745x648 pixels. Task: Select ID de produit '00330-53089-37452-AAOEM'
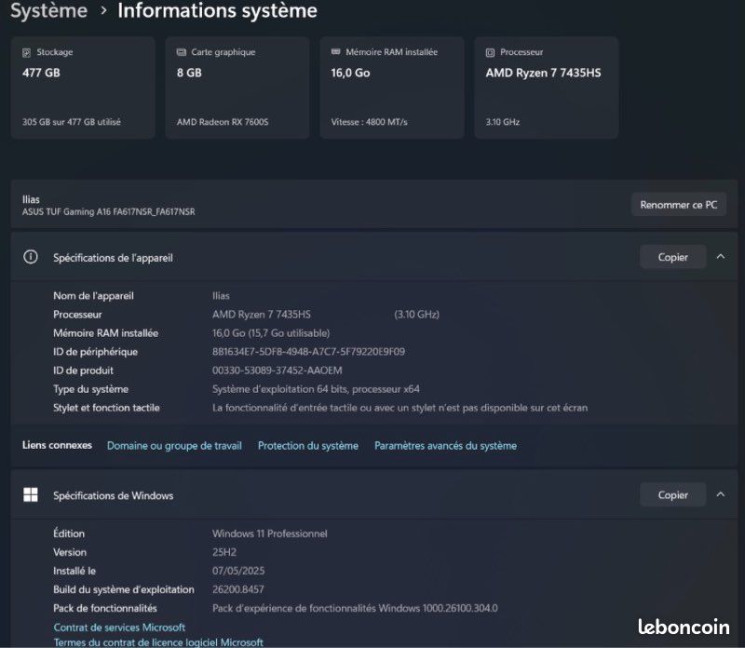[x=277, y=370]
